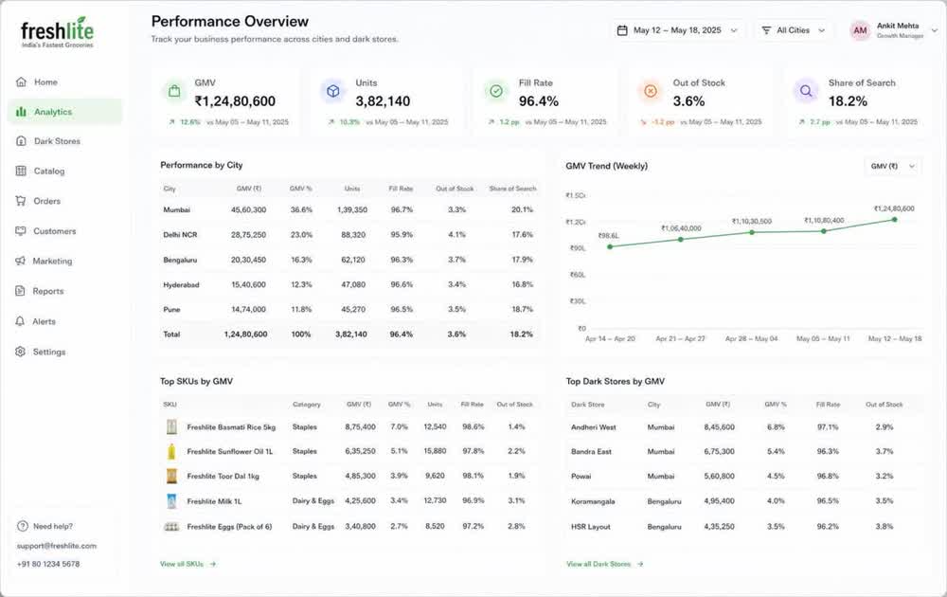Open the Reports menu item

pos(65,291)
